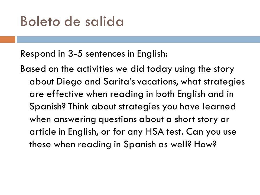Click the acronym 'HSA' in the text
The height and width of the screenshot is (195, 260).
click(155, 132)
